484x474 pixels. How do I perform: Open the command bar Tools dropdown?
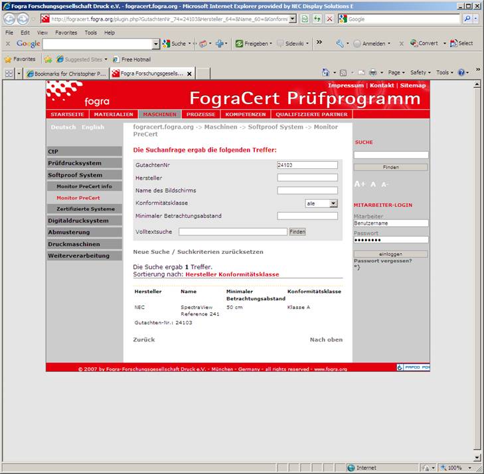point(444,72)
